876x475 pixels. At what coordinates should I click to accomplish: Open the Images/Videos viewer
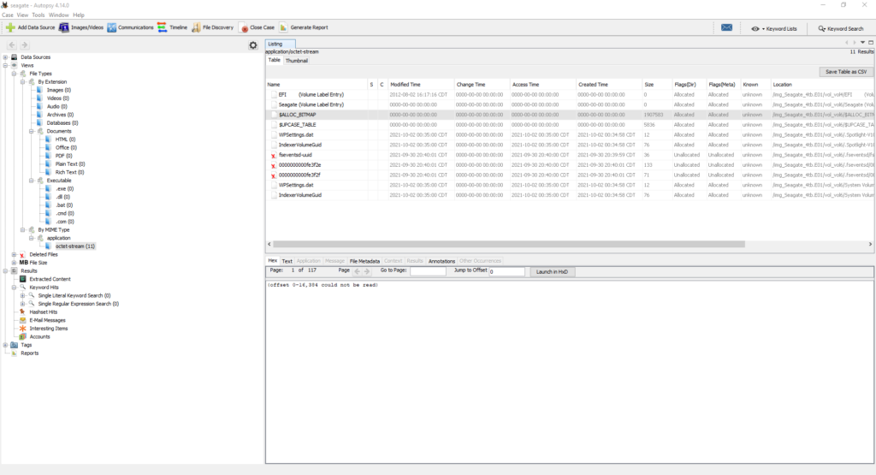pos(65,27)
